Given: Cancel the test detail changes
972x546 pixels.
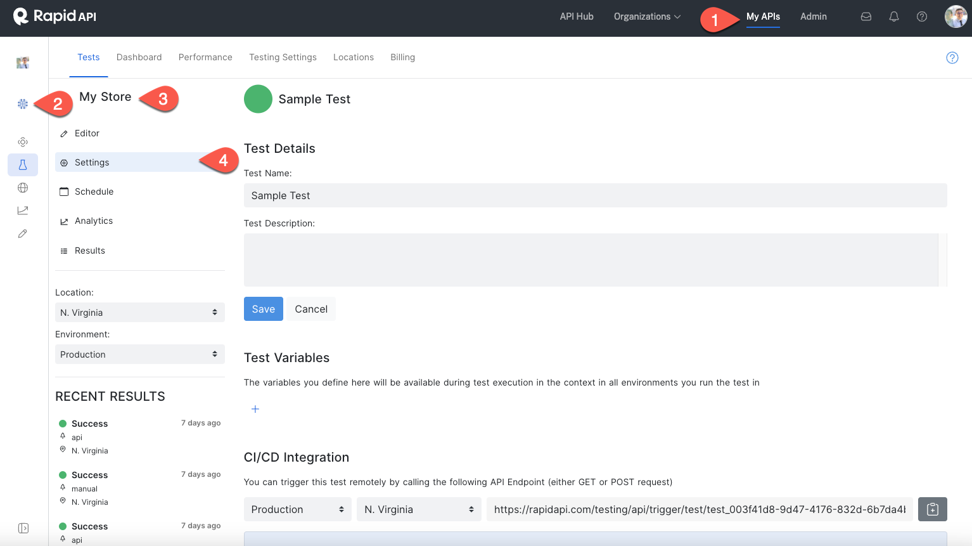Looking at the screenshot, I should 311,309.
